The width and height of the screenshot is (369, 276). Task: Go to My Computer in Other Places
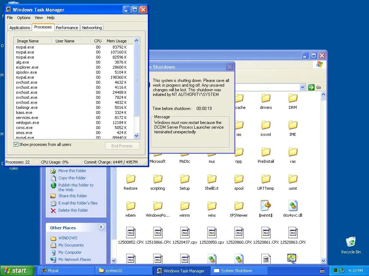(70, 252)
